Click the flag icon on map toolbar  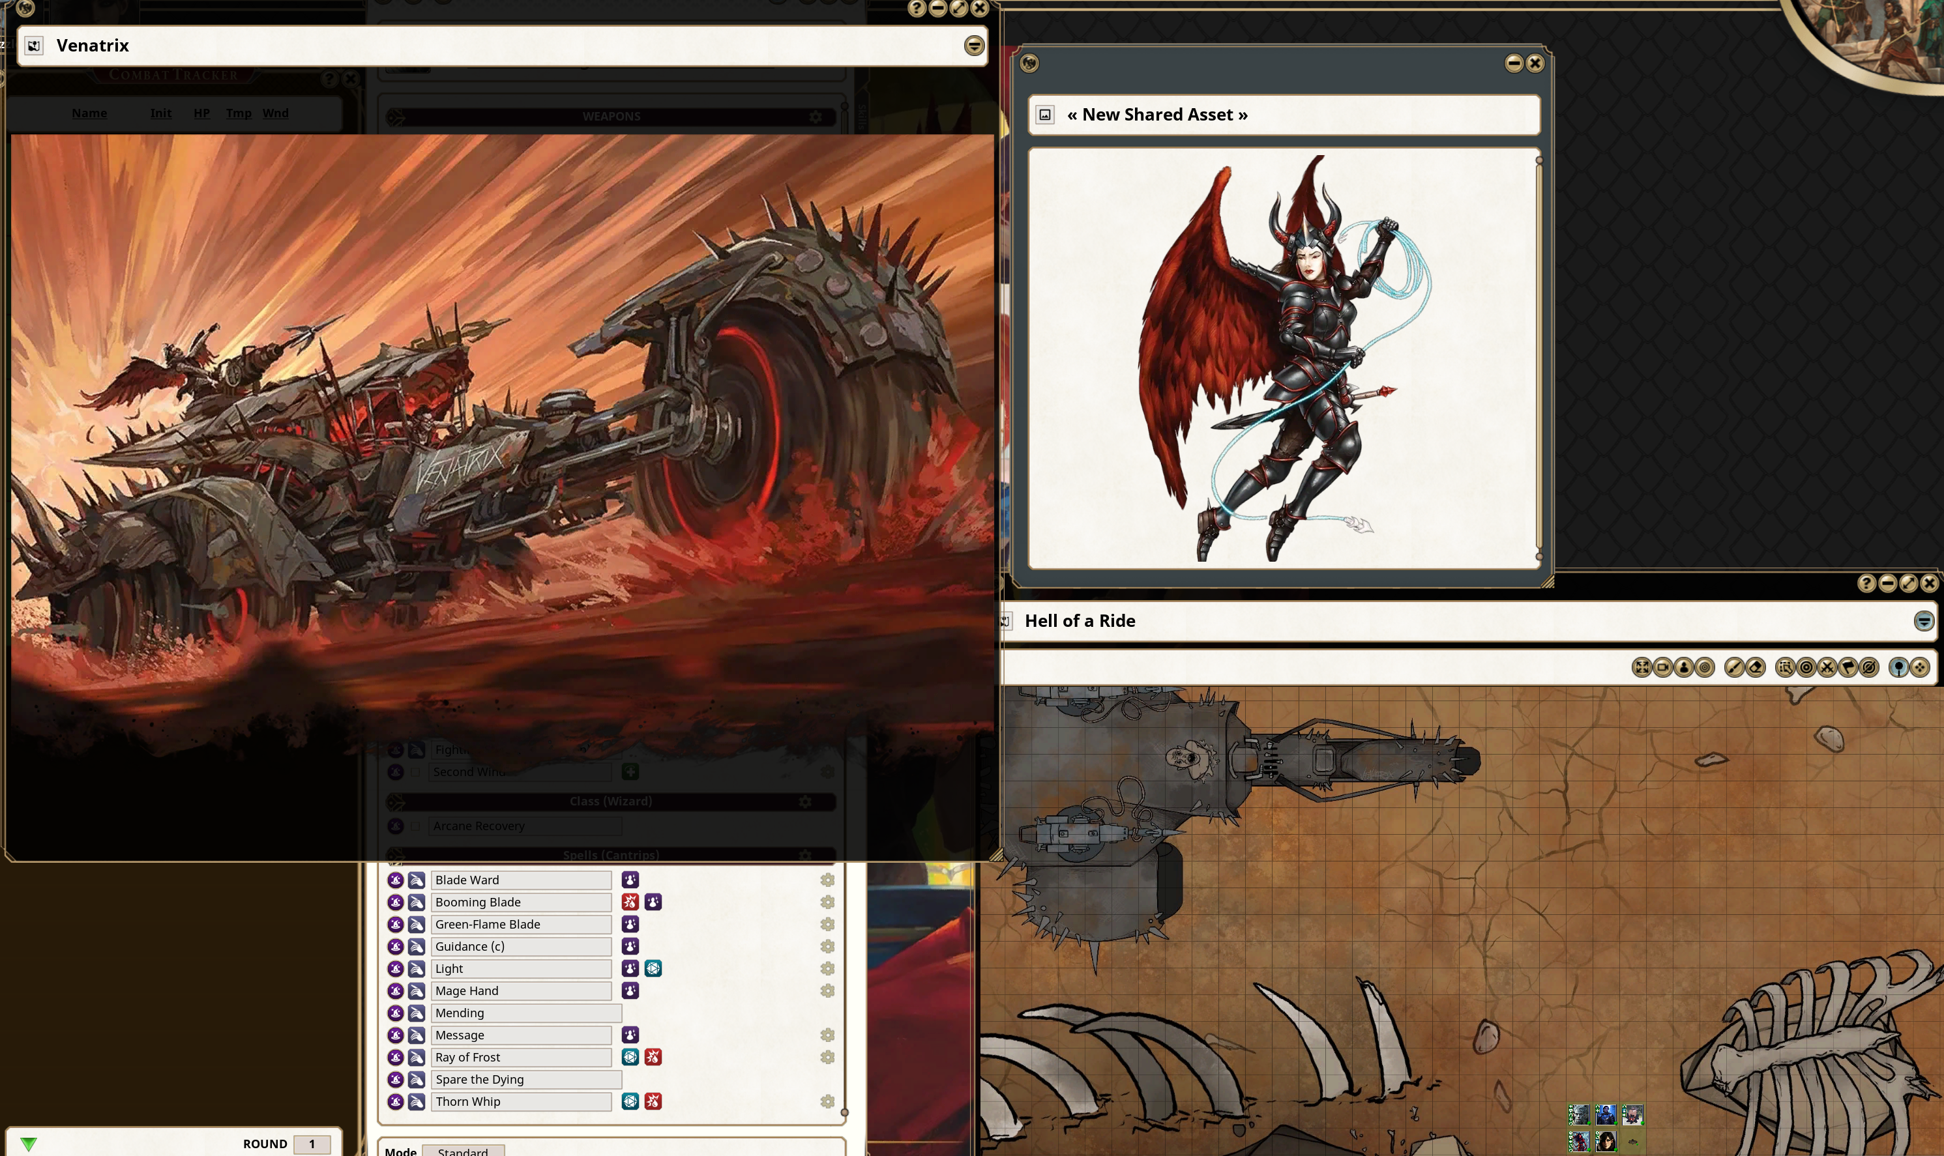point(1848,667)
